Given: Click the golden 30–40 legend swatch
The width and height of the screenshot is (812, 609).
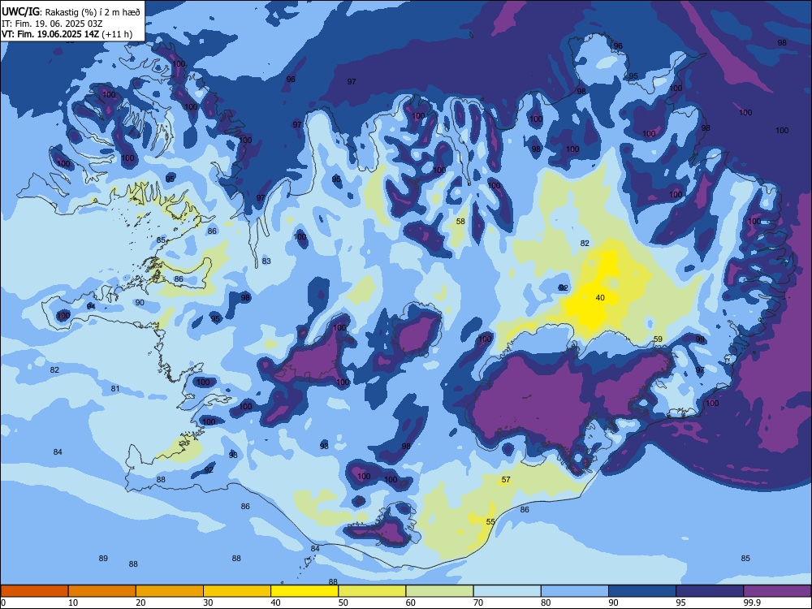Looking at the screenshot, I should tap(237, 591).
